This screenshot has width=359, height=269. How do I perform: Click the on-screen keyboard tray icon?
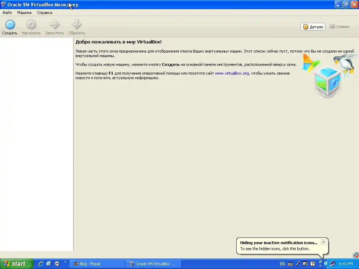[290, 264]
